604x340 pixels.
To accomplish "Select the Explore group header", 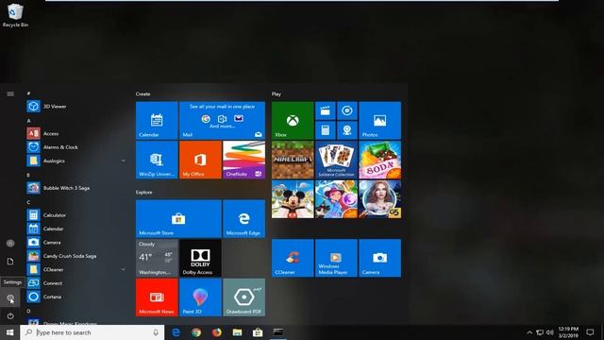I will [x=144, y=192].
